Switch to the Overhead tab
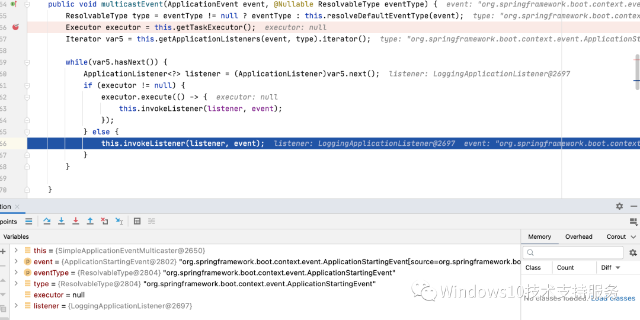The image size is (640, 320). (578, 236)
